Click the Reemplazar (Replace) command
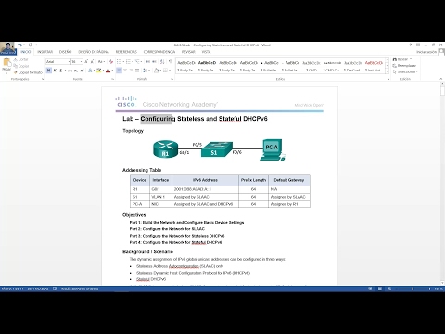 (x=404, y=66)
